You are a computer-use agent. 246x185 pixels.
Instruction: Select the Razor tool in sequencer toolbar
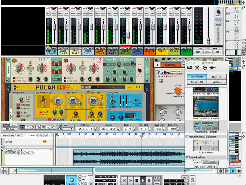[38, 127]
